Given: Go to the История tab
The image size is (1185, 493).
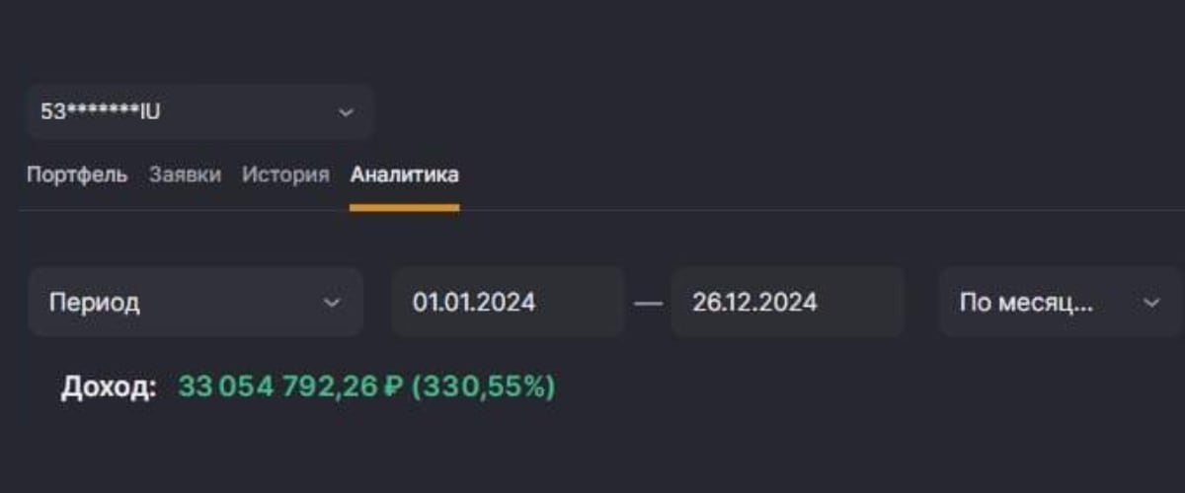Looking at the screenshot, I should tap(285, 175).
